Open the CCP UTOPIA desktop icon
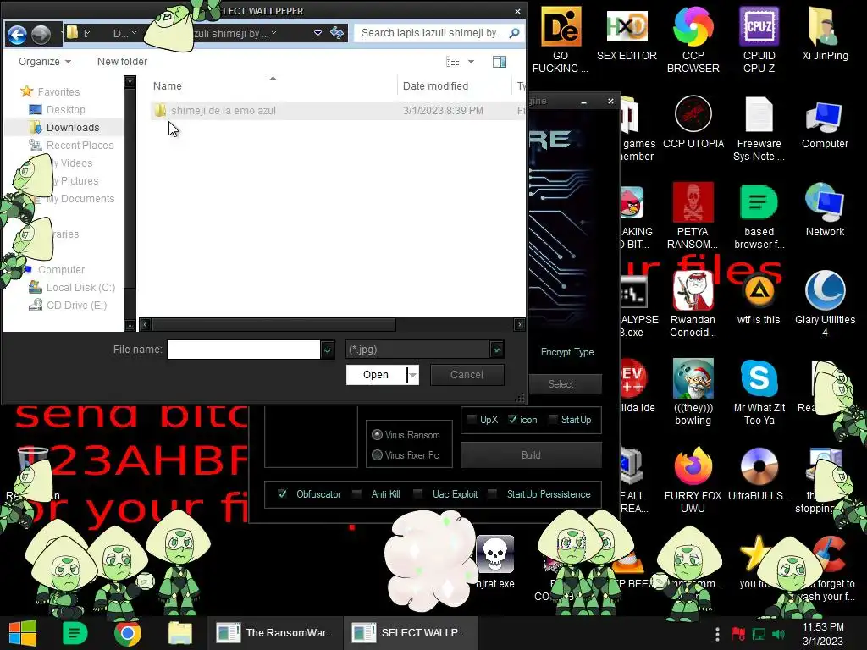 click(693, 122)
